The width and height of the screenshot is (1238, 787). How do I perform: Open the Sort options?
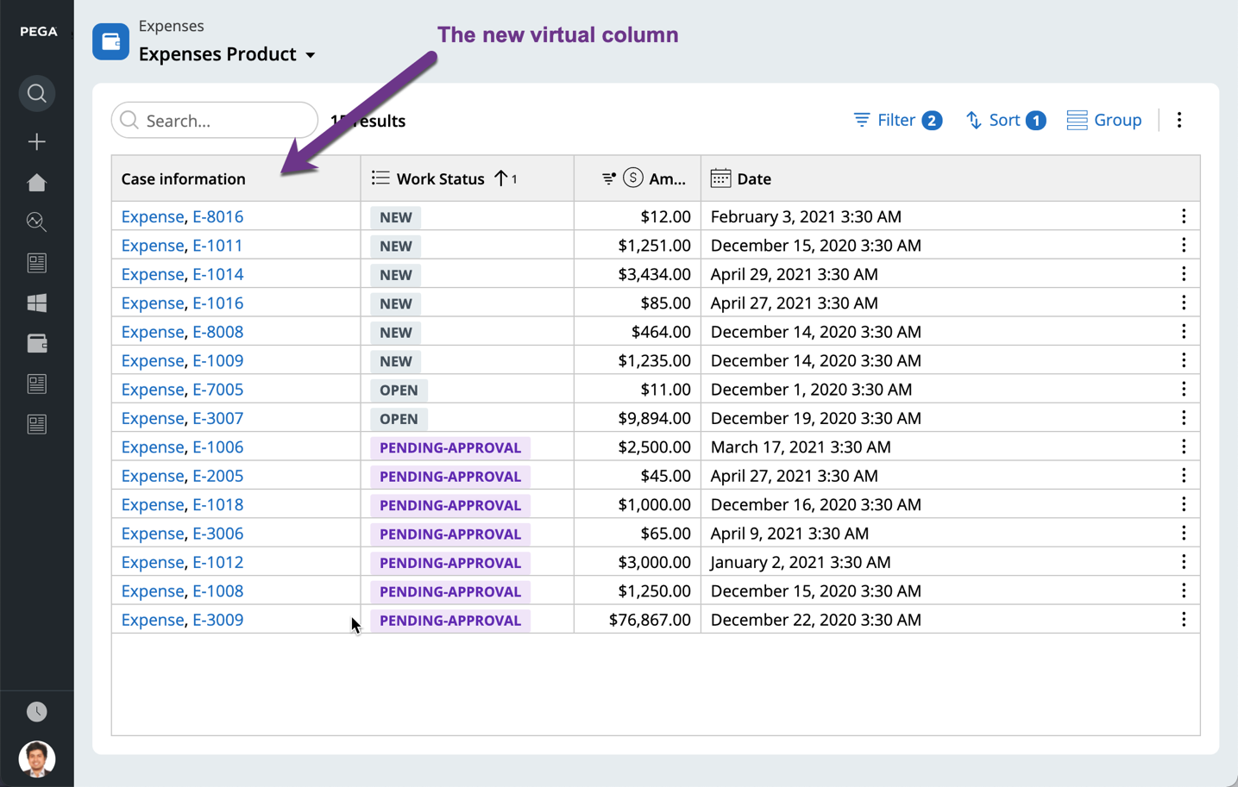point(1006,120)
